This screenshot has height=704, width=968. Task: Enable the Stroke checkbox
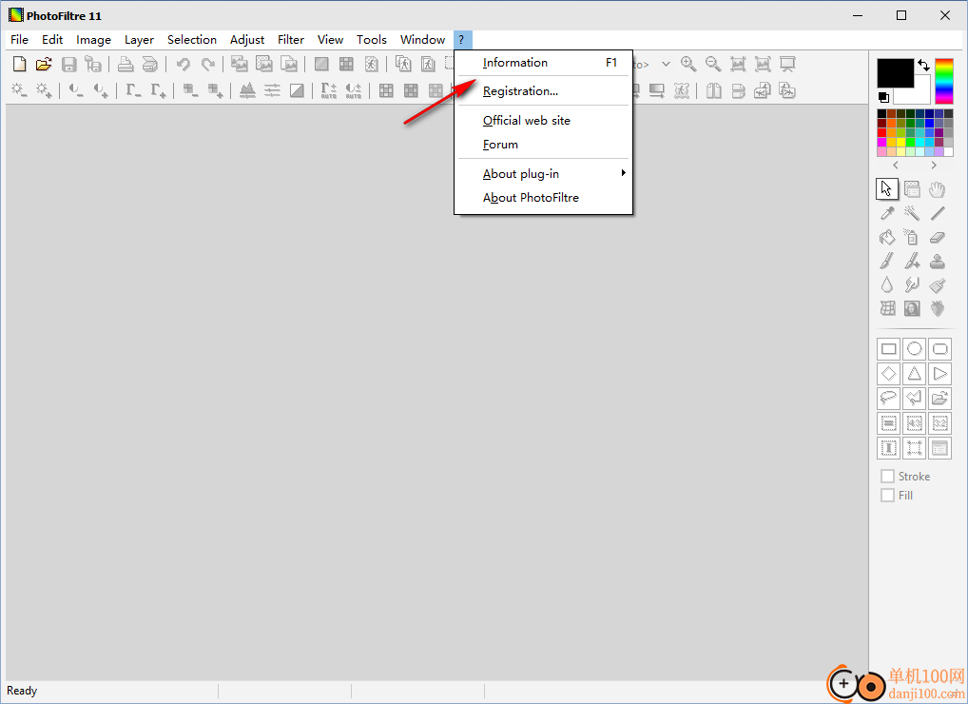pos(888,476)
